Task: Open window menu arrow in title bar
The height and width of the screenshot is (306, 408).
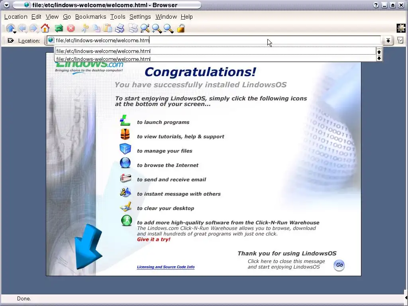Action: (x=6, y=5)
